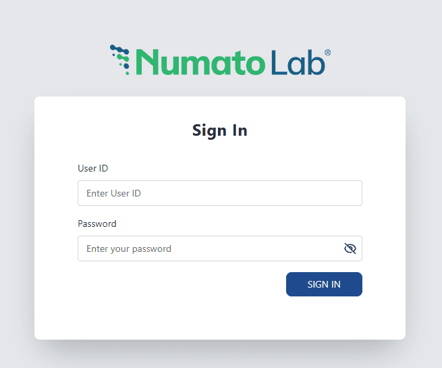Click the "Sign In" heading
442x368 pixels.
coord(220,130)
